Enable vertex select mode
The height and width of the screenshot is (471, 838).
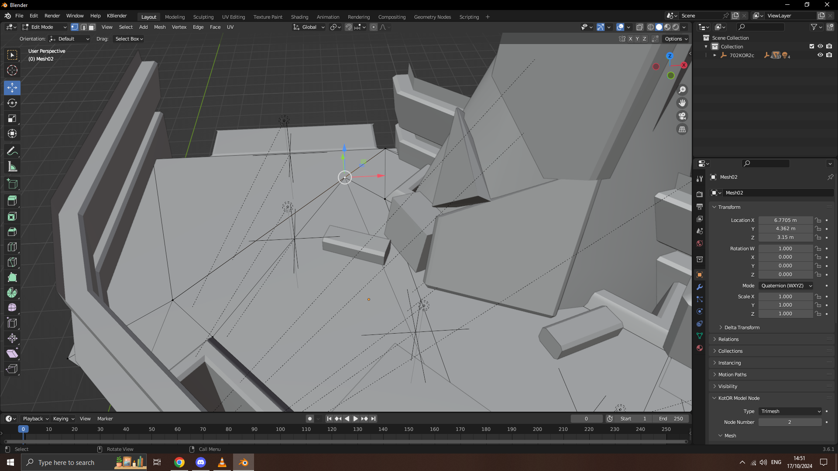[75, 27]
